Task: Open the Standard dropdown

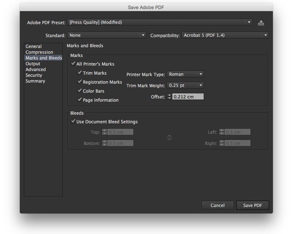Action: 107,35
